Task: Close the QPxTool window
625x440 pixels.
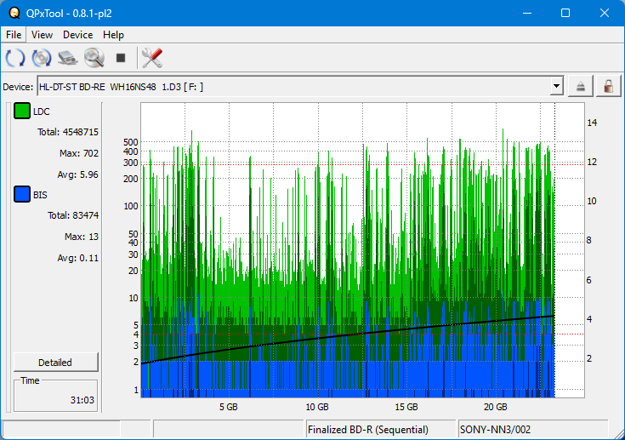Action: pyautogui.click(x=605, y=13)
